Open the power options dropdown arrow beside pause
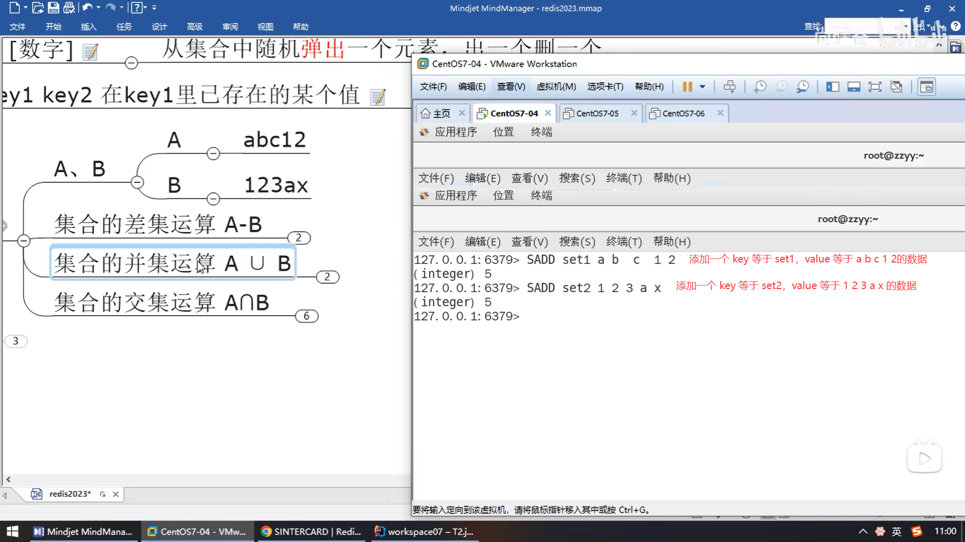Screen dimensions: 965x542 tap(703, 86)
